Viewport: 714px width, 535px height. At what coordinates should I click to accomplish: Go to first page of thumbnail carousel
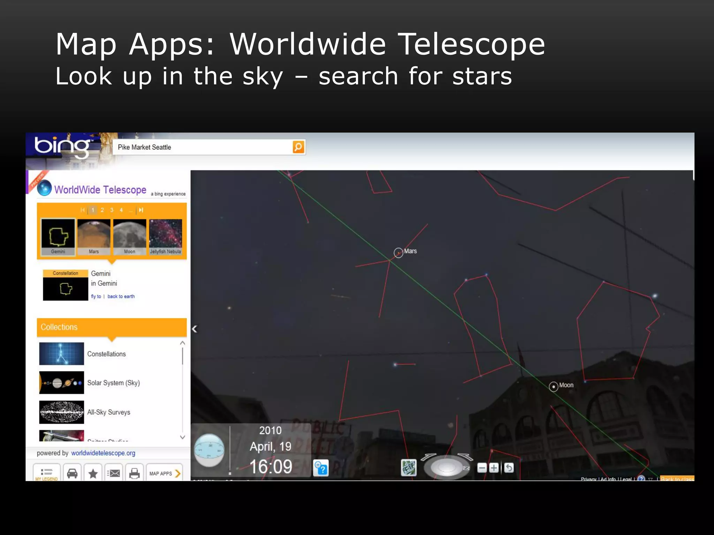[82, 210]
